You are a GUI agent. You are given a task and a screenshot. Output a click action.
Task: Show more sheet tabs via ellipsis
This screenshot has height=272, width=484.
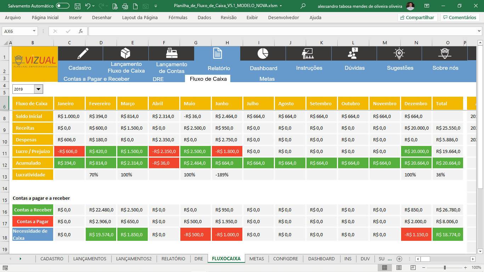coord(390,259)
